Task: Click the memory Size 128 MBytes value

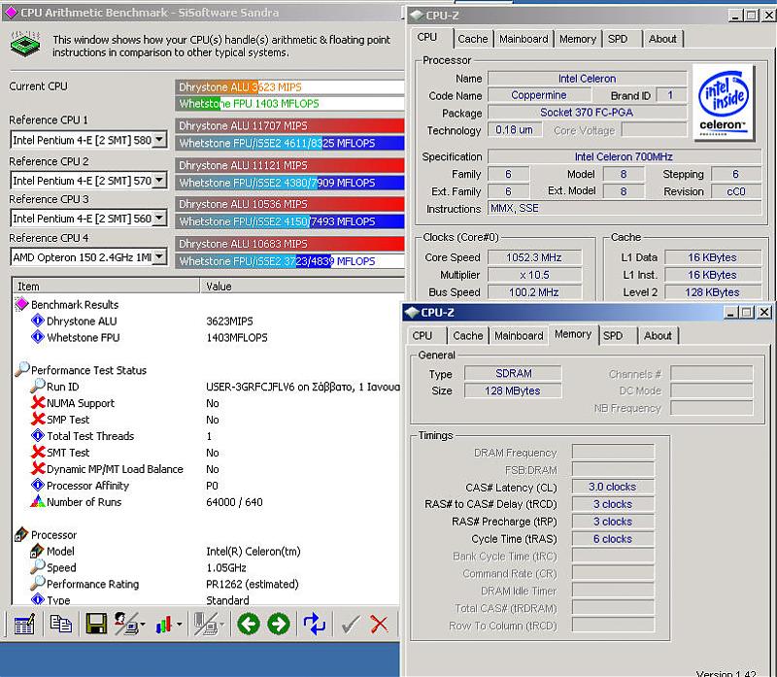Action: point(513,390)
